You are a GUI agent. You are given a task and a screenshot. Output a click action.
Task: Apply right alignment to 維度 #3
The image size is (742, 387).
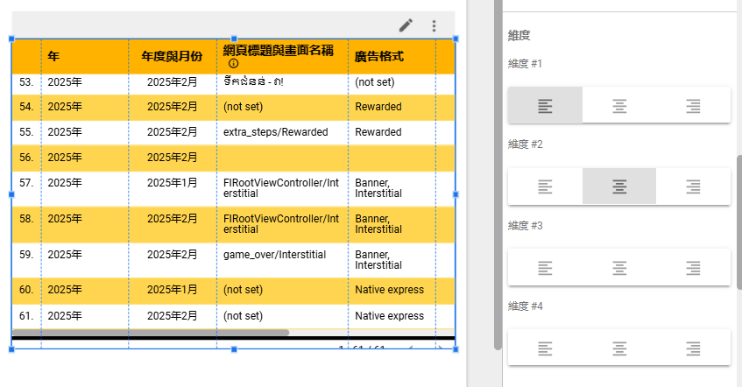[693, 268]
